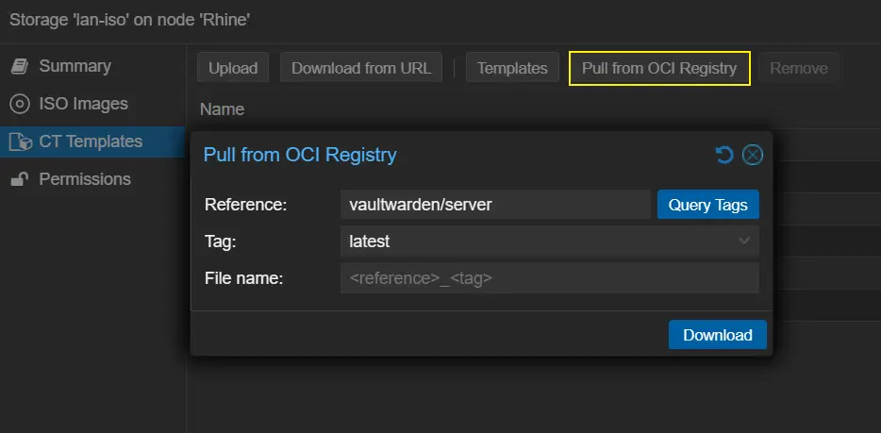The image size is (881, 433).
Task: Open the Tag dropdown list
Action: (x=550, y=241)
